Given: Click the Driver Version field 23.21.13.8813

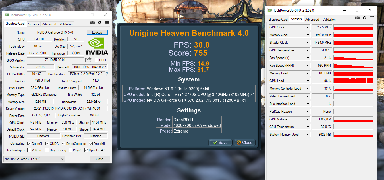Looking at the screenshot, I should point(67,108).
